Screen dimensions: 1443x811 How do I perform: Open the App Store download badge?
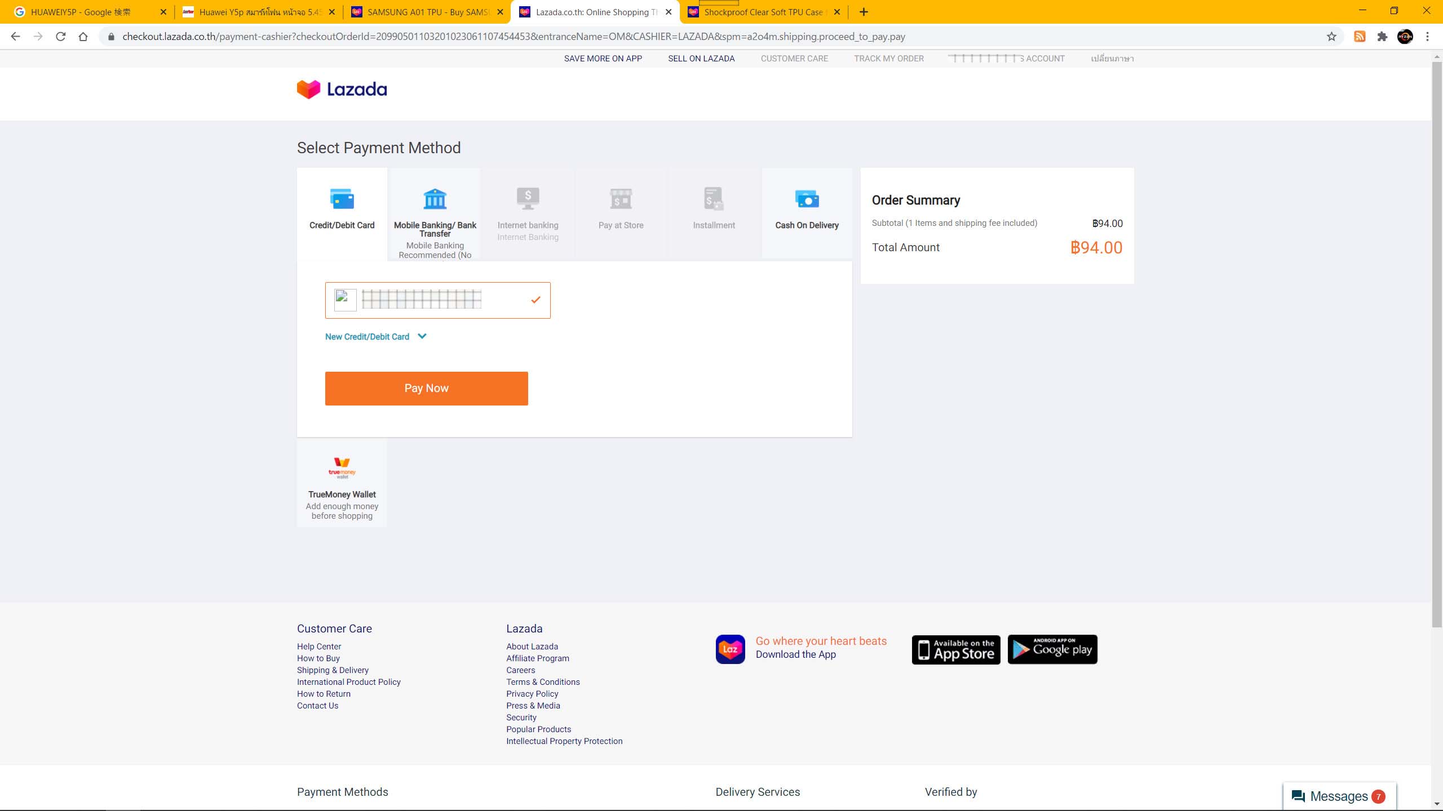(x=956, y=650)
